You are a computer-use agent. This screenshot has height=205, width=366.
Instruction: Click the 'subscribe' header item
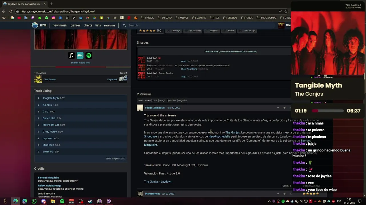point(110,26)
